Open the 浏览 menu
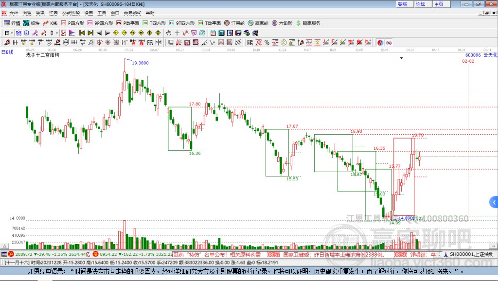 27,13
